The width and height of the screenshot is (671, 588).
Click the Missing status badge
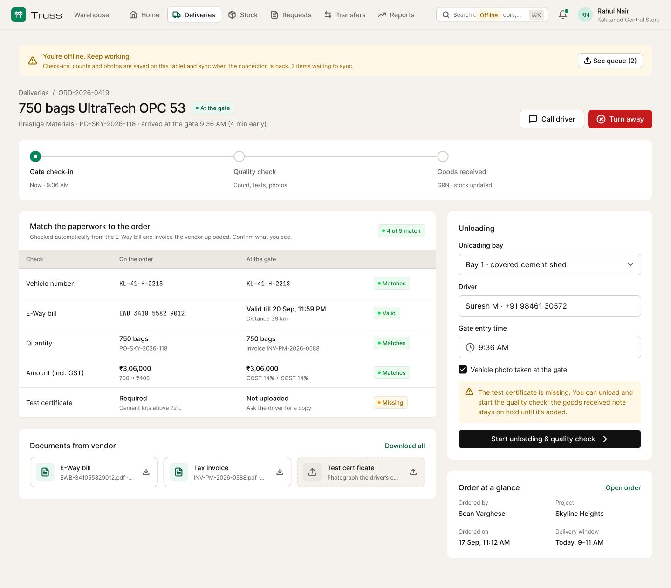[390, 403]
